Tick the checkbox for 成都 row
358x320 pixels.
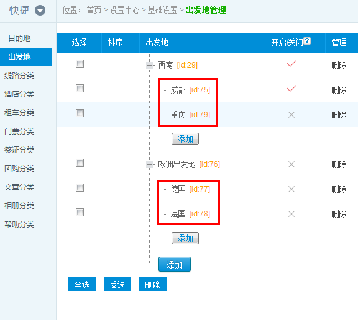point(80,88)
